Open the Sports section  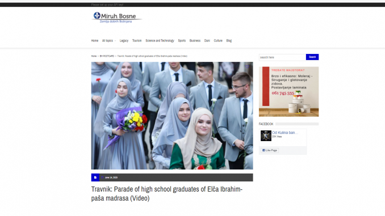pyautogui.click(x=182, y=41)
